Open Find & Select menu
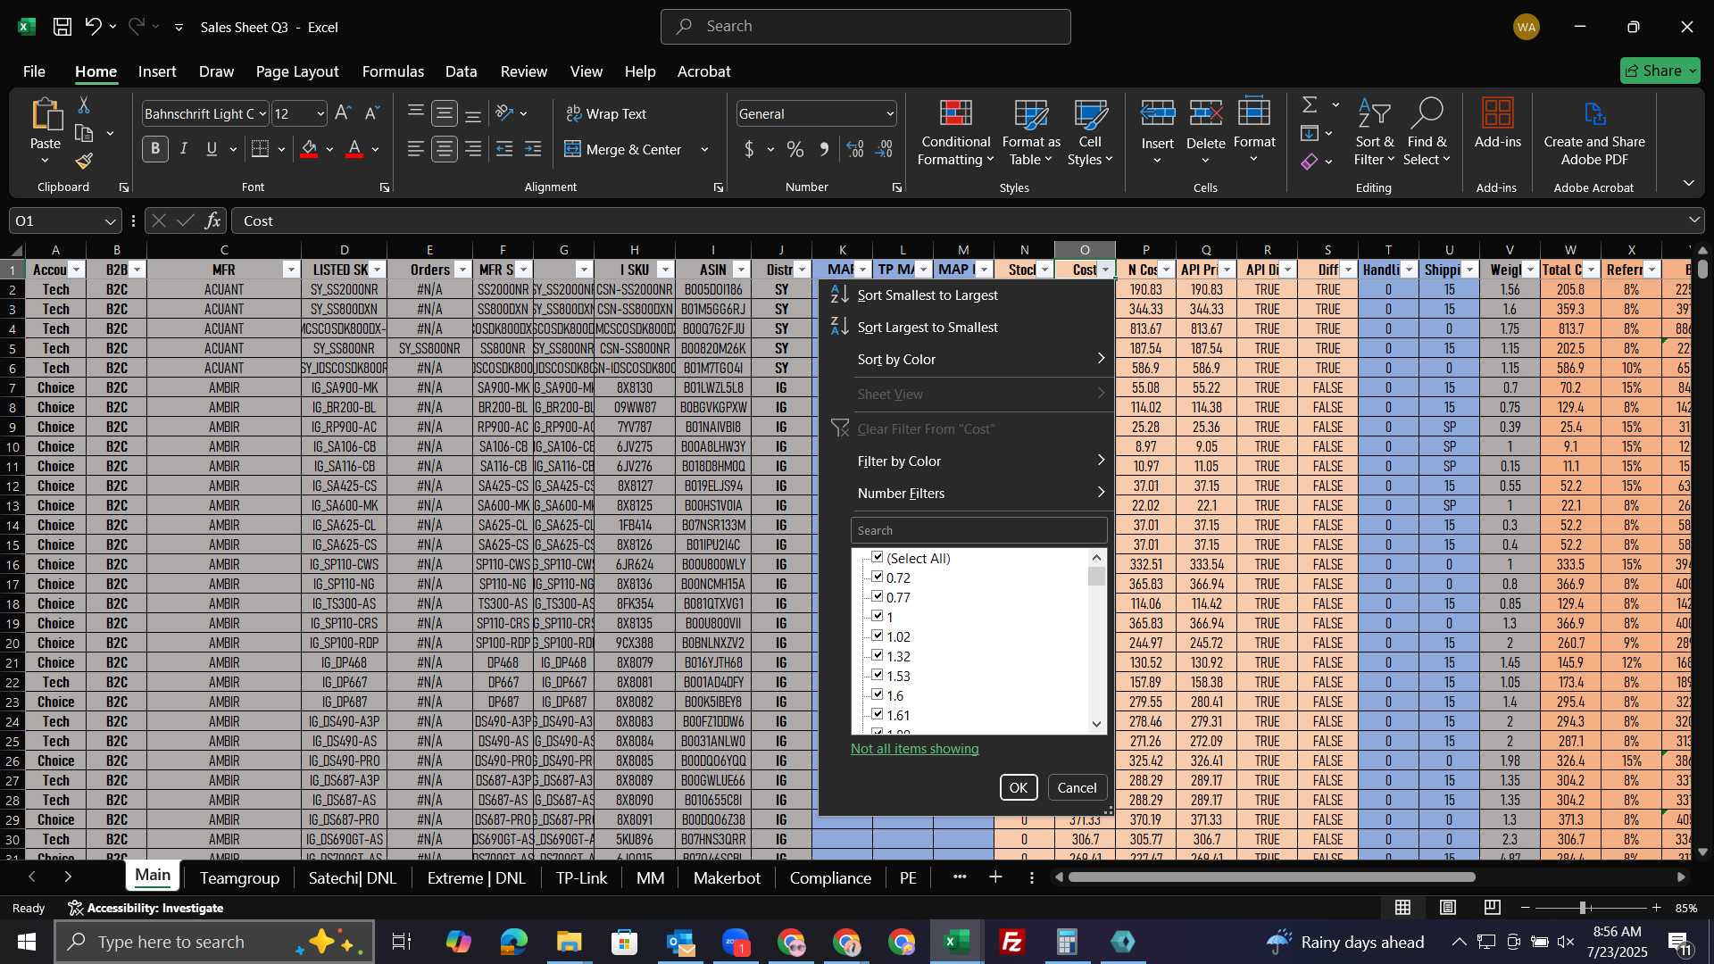The width and height of the screenshot is (1714, 964). [1427, 134]
